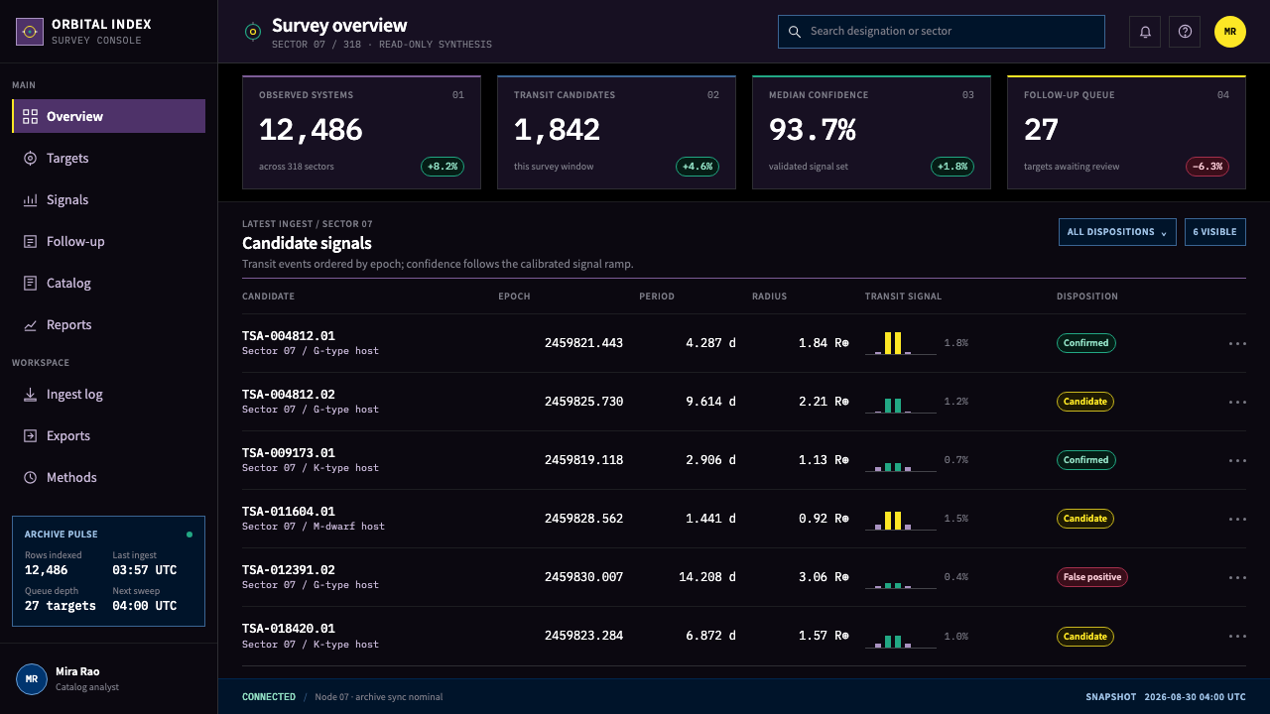Image resolution: width=1270 pixels, height=714 pixels.
Task: Open the help question mark icon
Action: coord(1185,32)
